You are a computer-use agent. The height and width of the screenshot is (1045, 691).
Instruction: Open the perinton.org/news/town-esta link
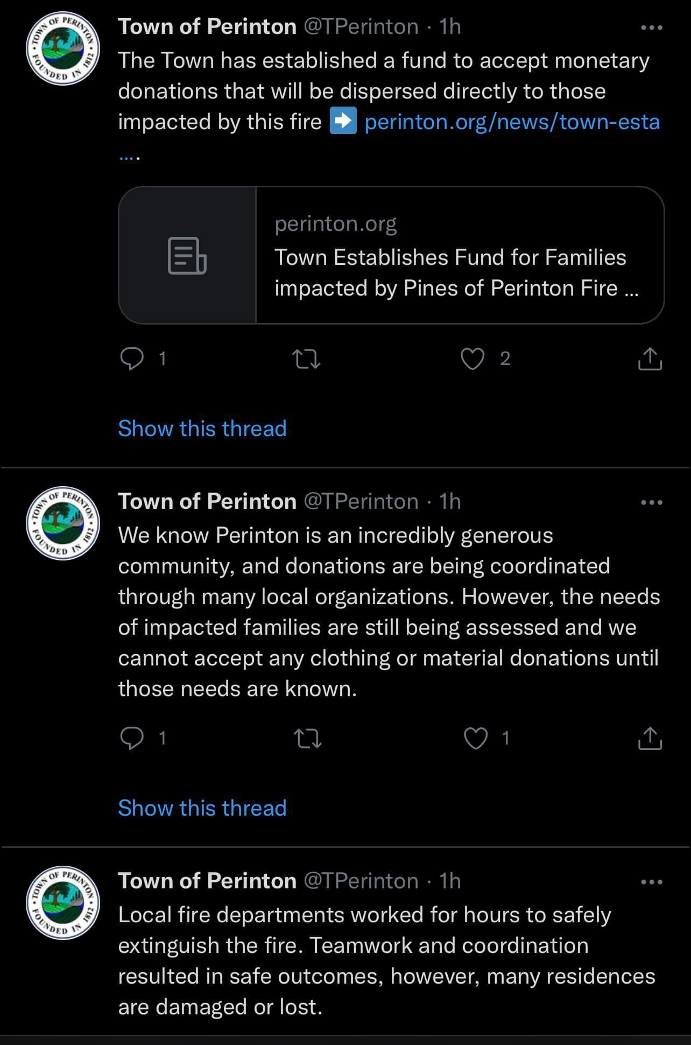[512, 122]
